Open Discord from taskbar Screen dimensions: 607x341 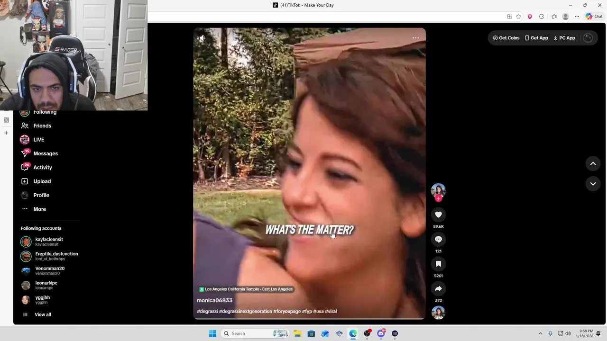[x=381, y=333]
